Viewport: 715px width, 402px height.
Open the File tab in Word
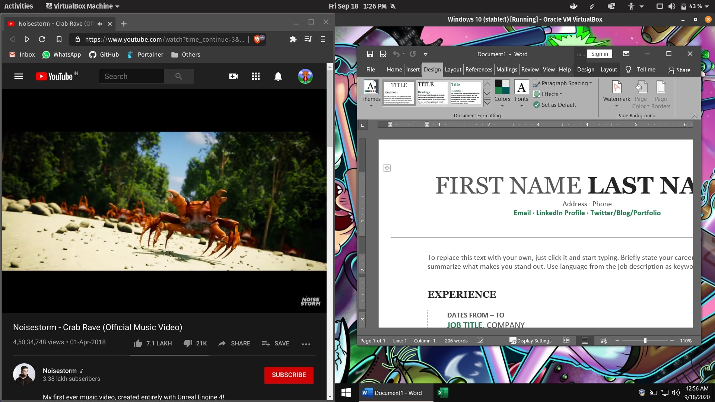click(371, 70)
